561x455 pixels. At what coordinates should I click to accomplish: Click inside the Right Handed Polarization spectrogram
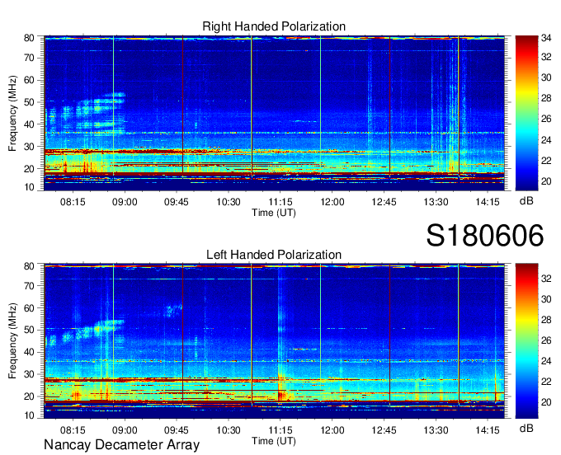[274, 113]
